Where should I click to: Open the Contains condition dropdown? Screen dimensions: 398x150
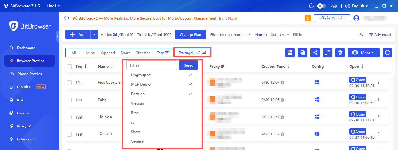coord(279,35)
